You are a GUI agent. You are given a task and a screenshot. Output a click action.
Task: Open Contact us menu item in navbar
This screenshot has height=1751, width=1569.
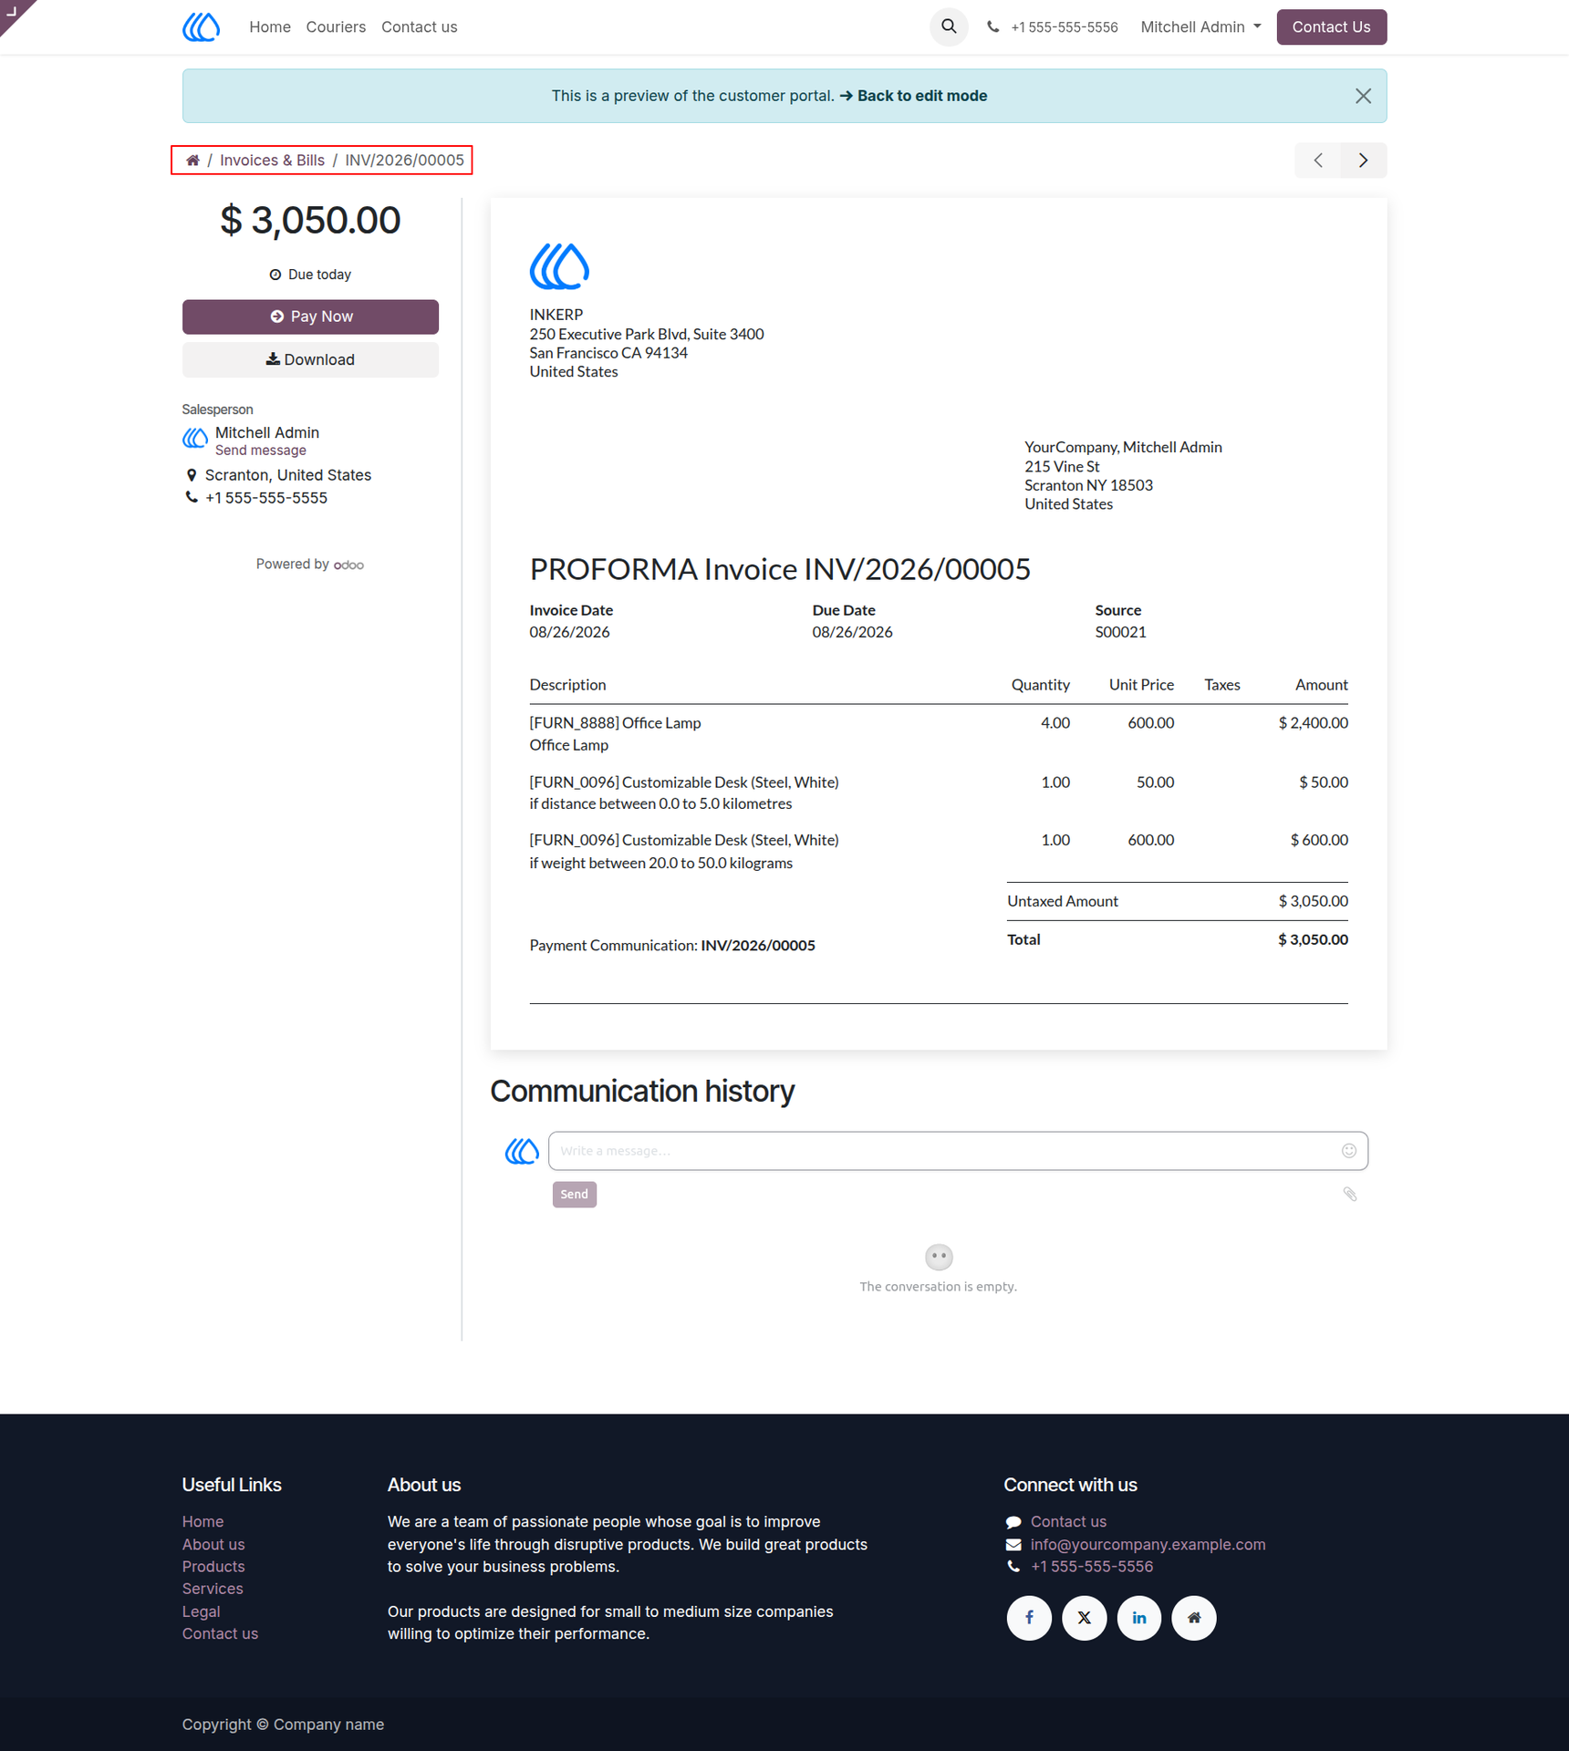[420, 27]
